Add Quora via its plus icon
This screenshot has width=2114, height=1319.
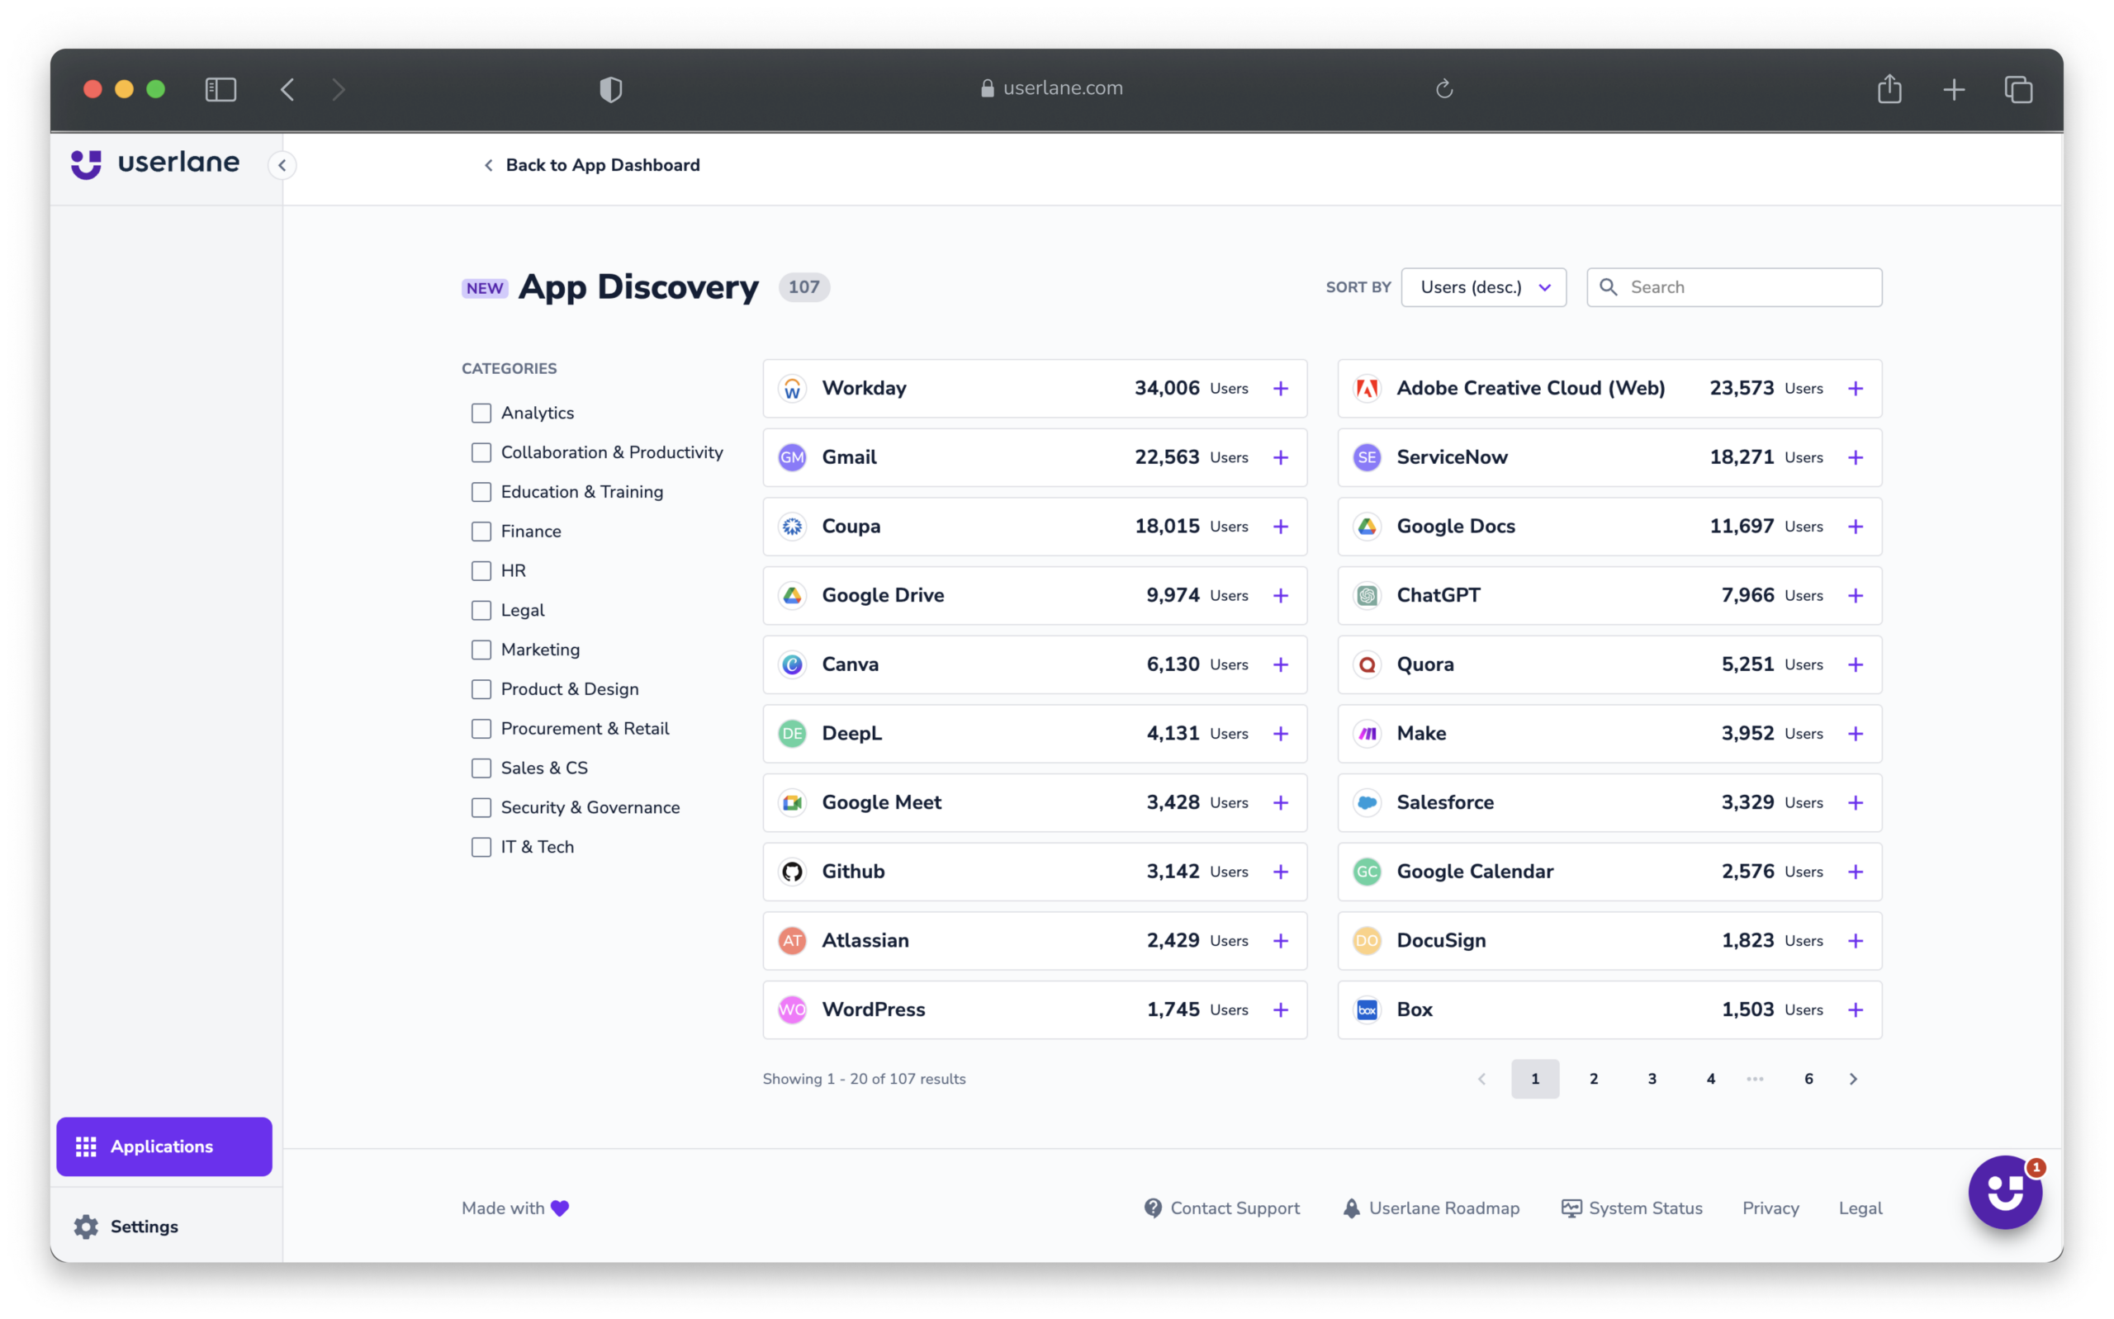point(1855,664)
